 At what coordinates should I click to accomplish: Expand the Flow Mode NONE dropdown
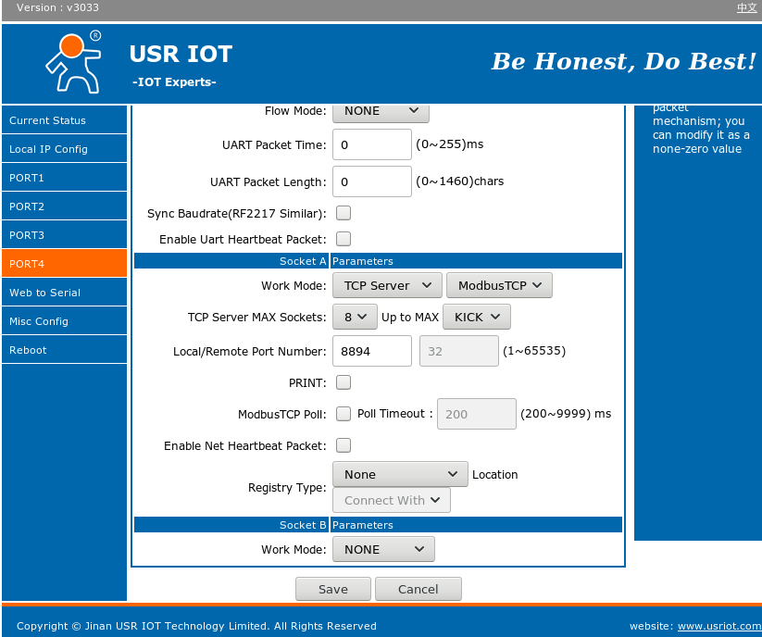pyautogui.click(x=381, y=112)
